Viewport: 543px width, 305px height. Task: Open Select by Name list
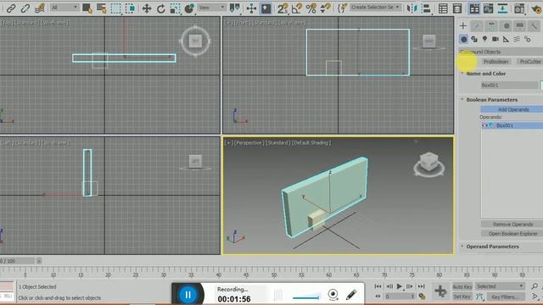pyautogui.click(x=102, y=8)
